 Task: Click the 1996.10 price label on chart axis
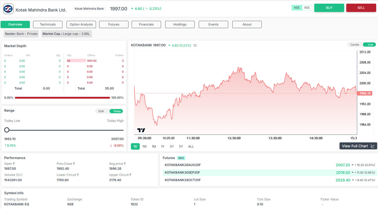tap(365, 93)
